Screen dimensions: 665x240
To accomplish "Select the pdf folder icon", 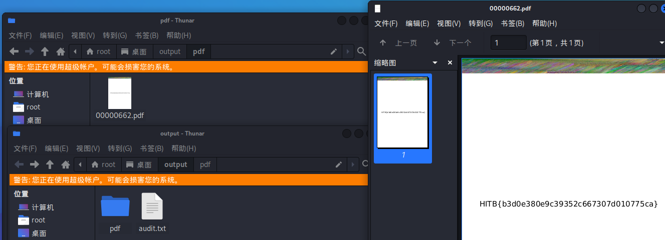I will coord(115,205).
